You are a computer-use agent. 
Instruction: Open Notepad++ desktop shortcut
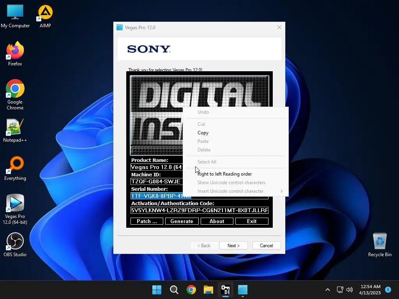coord(15,130)
